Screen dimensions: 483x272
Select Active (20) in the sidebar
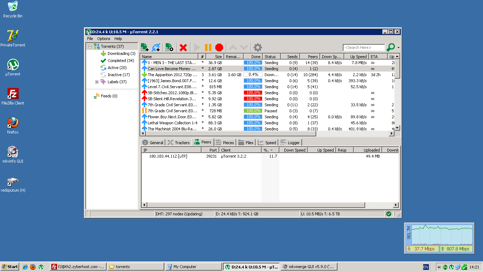click(x=117, y=68)
